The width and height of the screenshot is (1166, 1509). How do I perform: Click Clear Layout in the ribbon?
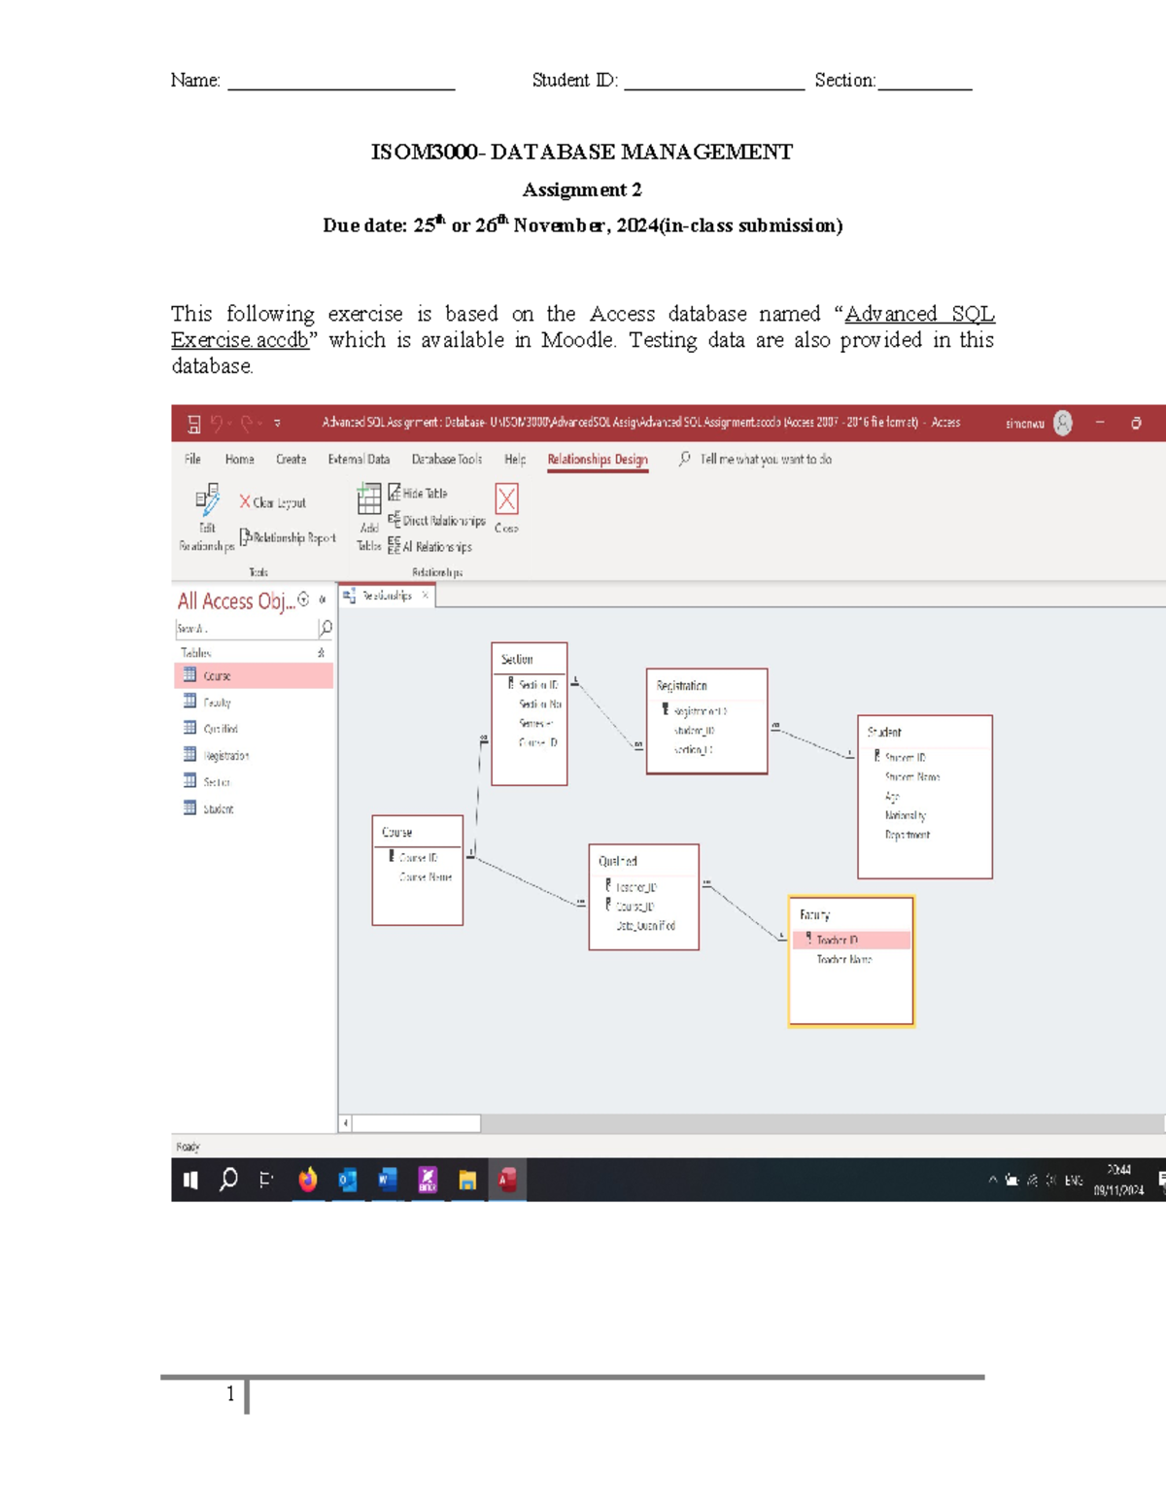274,501
